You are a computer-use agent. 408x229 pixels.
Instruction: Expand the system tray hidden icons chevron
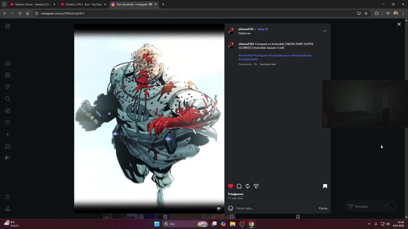tap(369, 224)
